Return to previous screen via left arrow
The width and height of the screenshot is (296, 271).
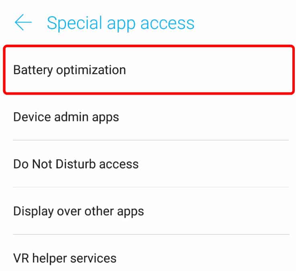pos(23,23)
